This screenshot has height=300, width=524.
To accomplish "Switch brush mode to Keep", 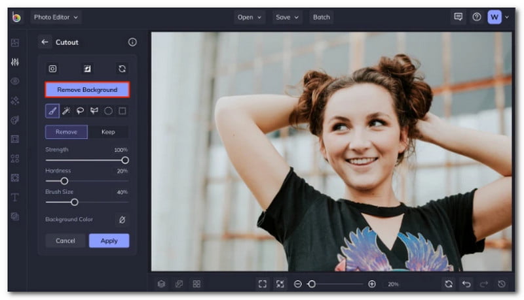I will click(x=108, y=132).
